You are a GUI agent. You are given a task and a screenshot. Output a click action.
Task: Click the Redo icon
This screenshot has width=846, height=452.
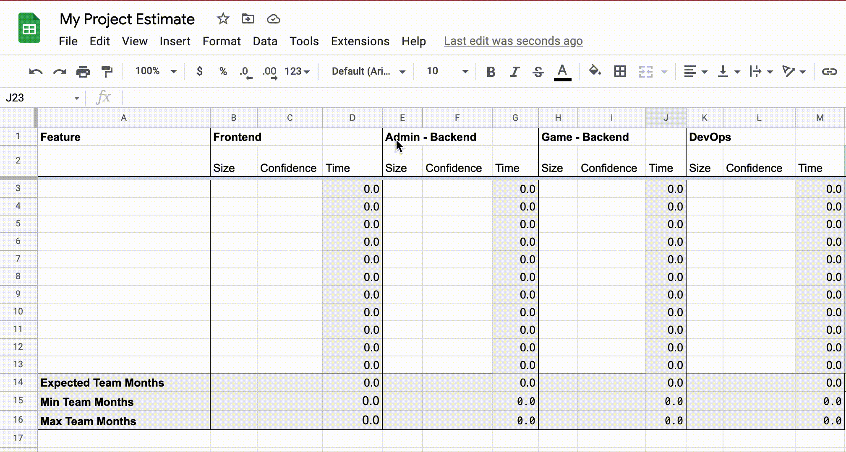click(x=60, y=72)
